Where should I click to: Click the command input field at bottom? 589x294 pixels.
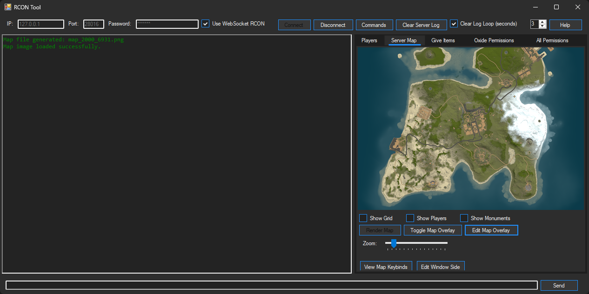[x=271, y=285]
